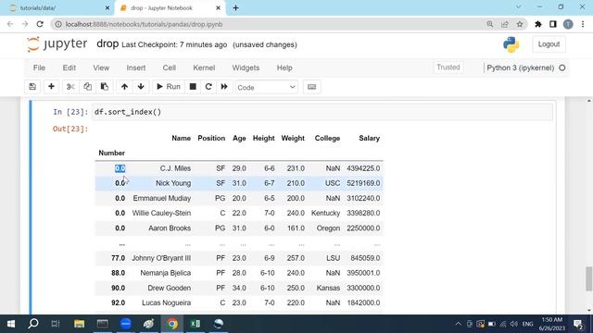The height and width of the screenshot is (333, 593).
Task: Copy selected cells icon
Action: point(87,87)
